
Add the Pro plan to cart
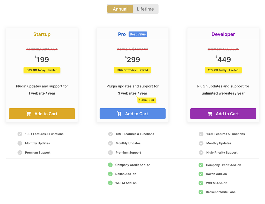132,114
